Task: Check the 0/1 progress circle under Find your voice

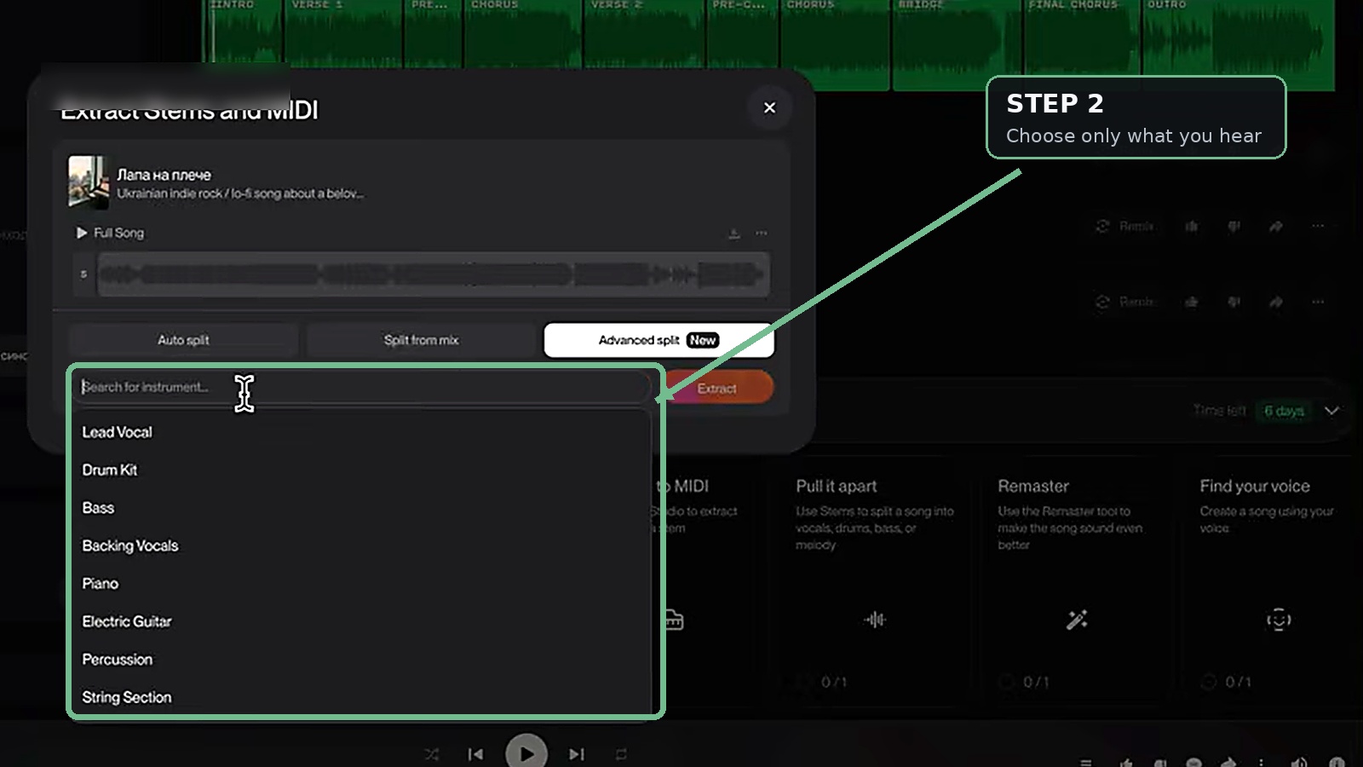Action: (x=1208, y=682)
